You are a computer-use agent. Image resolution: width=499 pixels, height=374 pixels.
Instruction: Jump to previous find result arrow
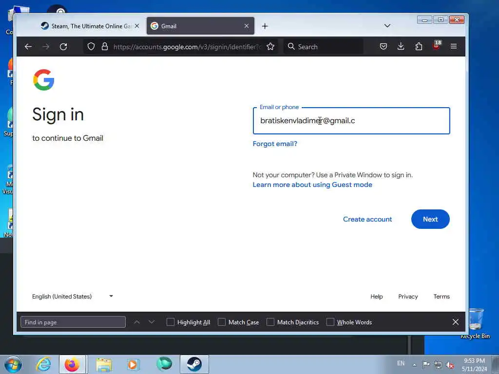tap(137, 322)
